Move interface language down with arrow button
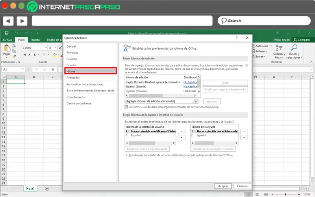The image size is (315, 197). coord(182,138)
